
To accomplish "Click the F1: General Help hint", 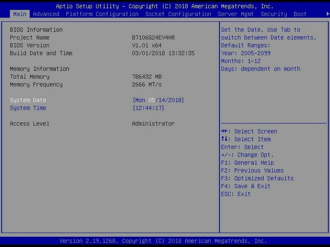I will pos(247,163).
